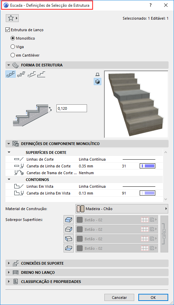Choose the first stair shape with sloped underside
Viewport: 174px width, 305px height.
[x=11, y=74]
